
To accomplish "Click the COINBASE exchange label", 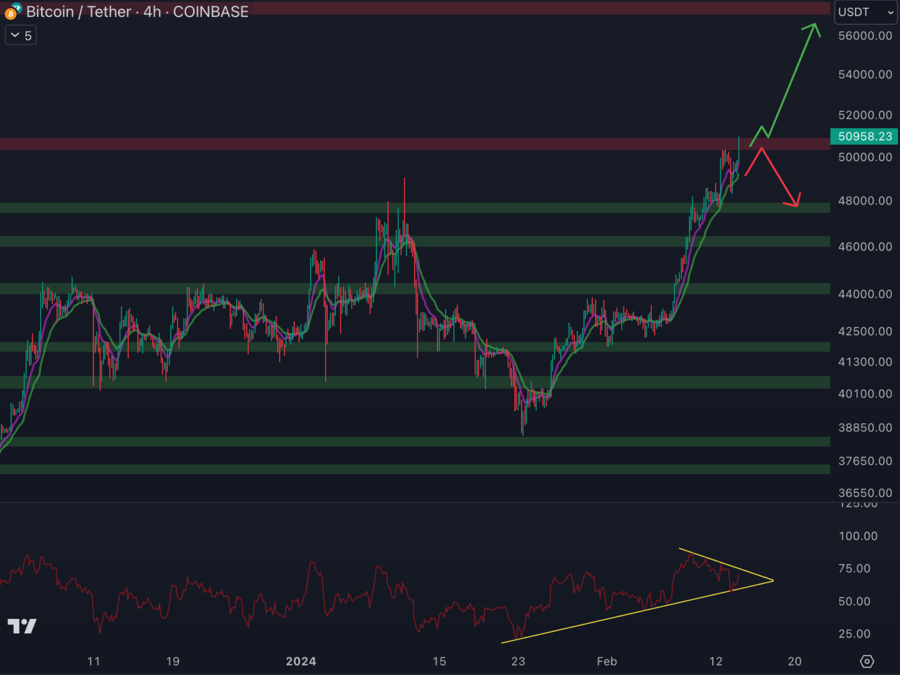I will (210, 11).
